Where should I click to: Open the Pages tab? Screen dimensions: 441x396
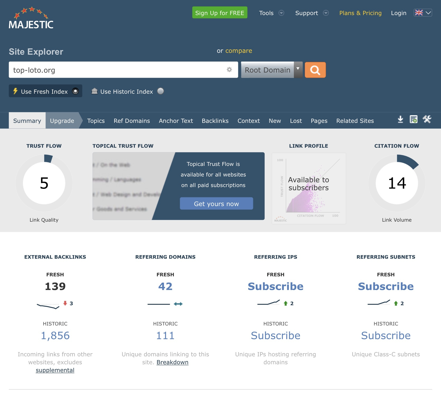coord(319,121)
